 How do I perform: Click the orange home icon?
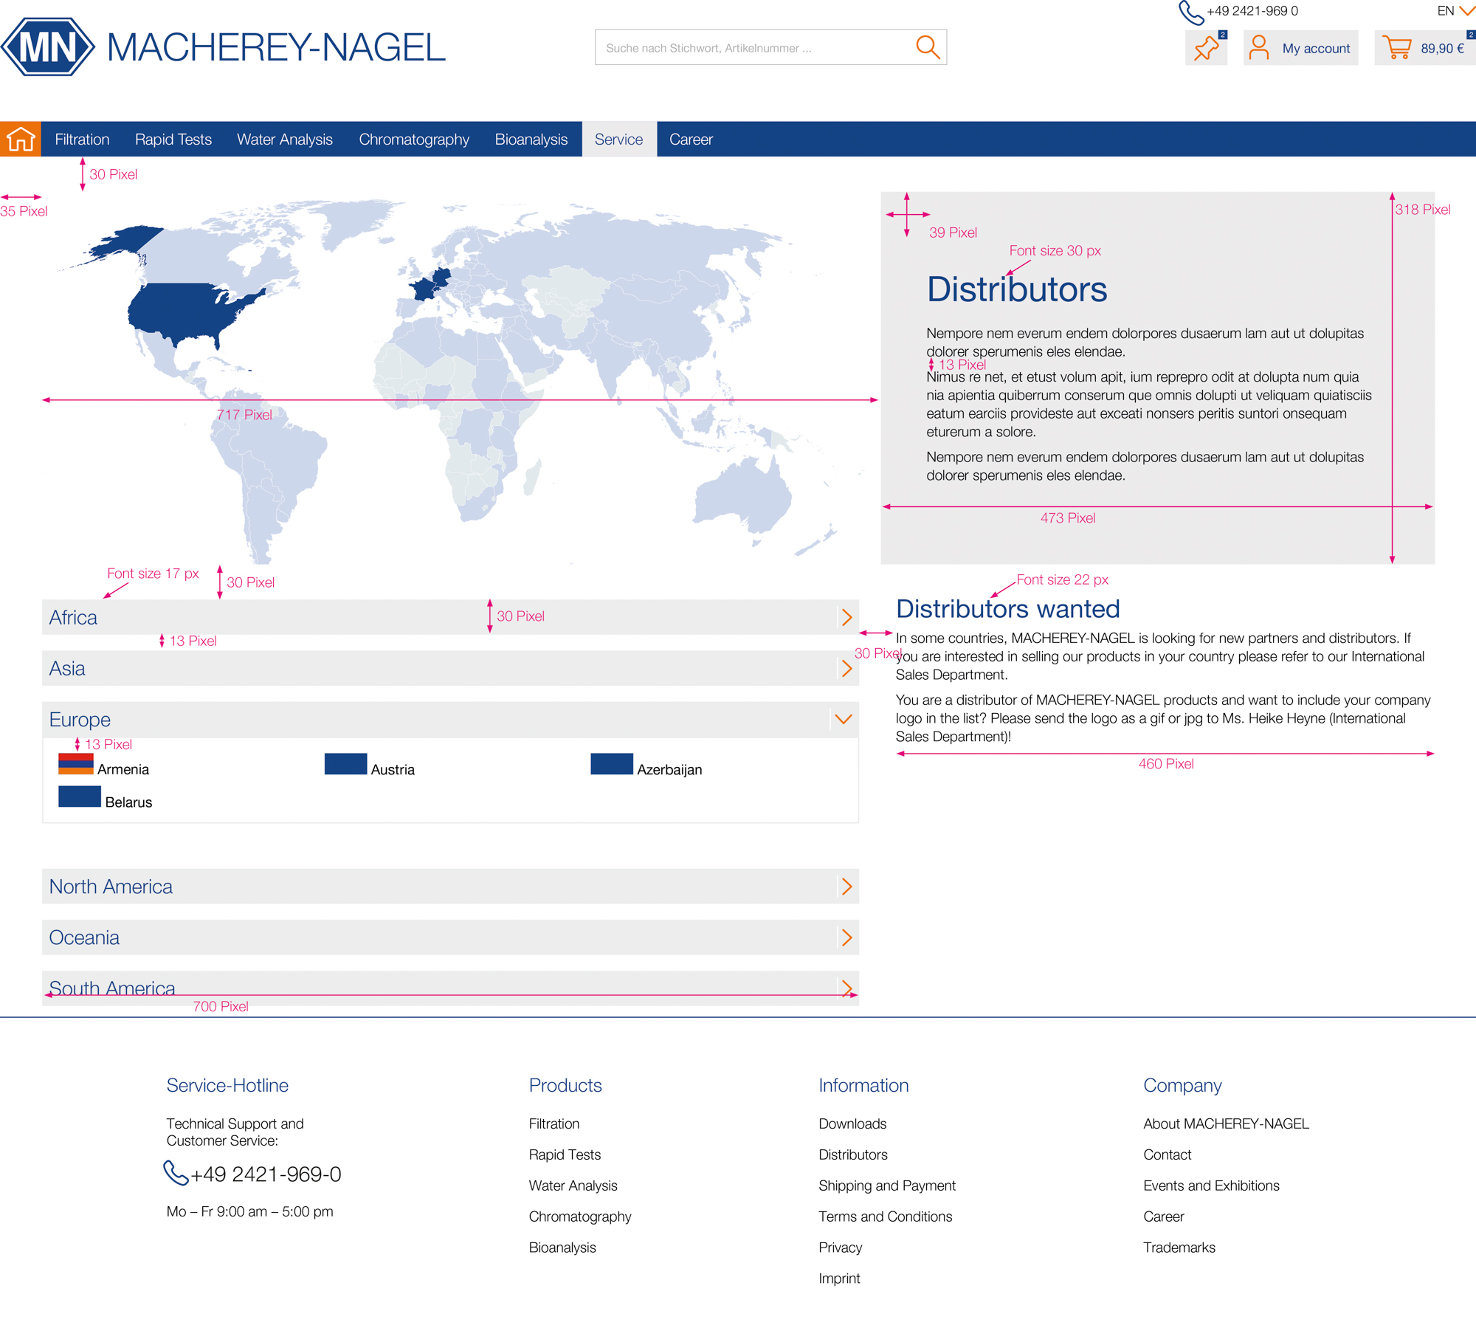[x=21, y=139]
